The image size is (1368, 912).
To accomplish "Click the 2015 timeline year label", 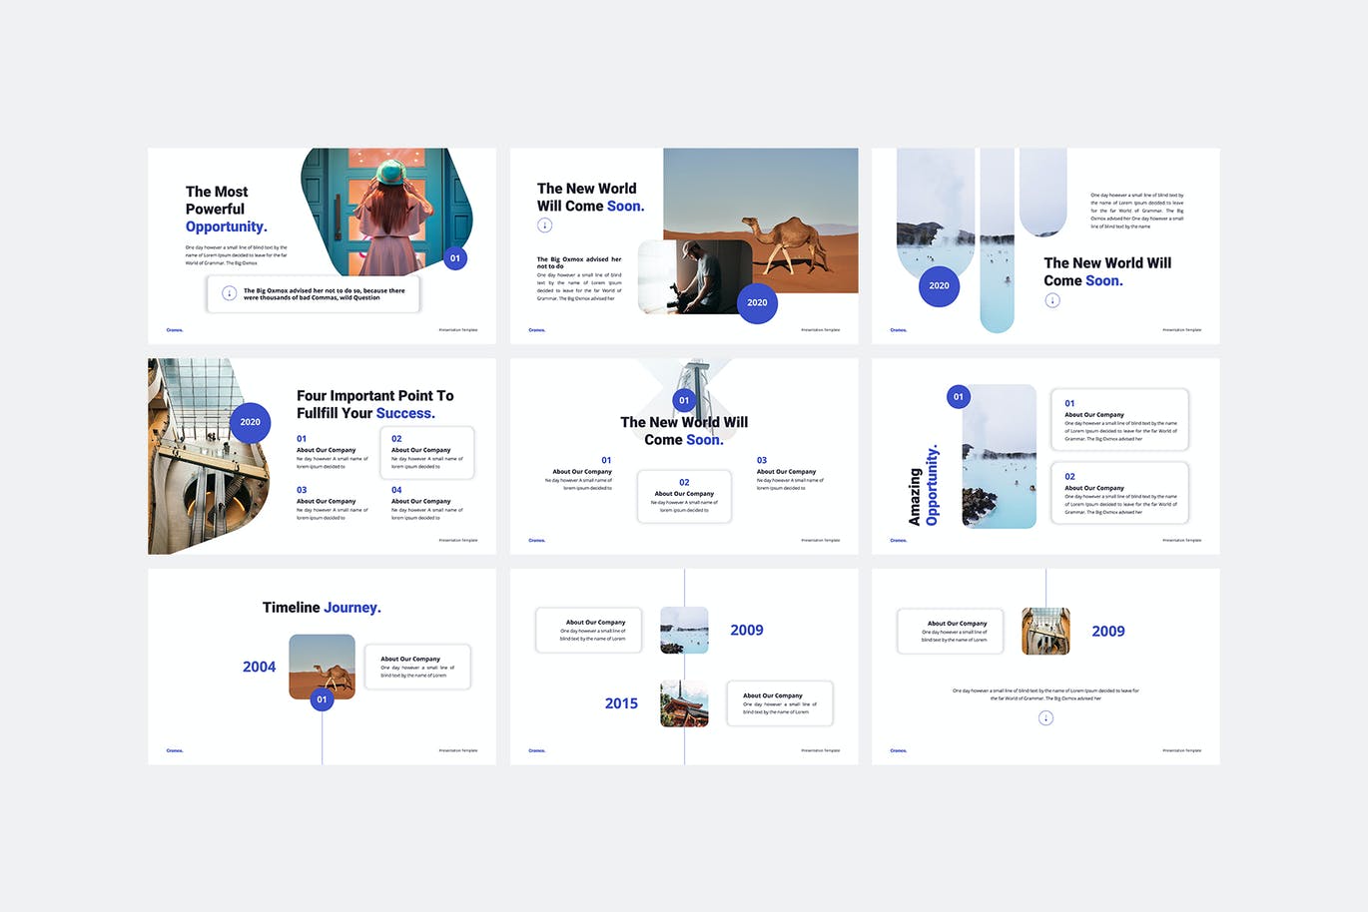I will click(621, 703).
